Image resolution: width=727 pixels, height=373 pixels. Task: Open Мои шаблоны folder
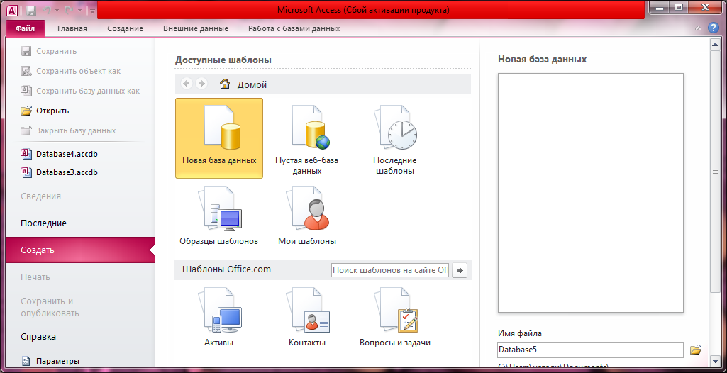point(307,215)
